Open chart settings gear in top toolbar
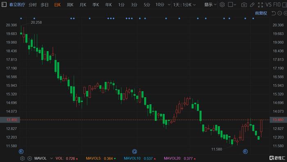The height and width of the screenshot is (162, 287). [222, 5]
